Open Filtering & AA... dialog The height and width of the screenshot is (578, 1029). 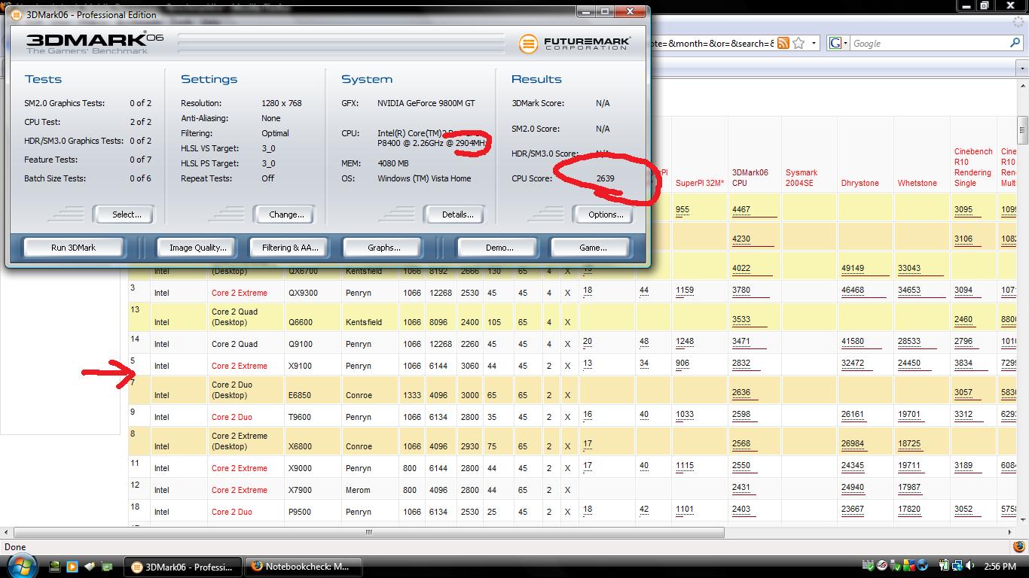coord(290,248)
